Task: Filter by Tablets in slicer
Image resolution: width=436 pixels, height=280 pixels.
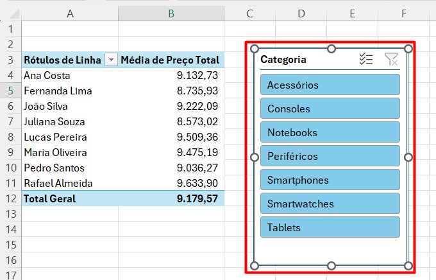Action: click(330, 227)
